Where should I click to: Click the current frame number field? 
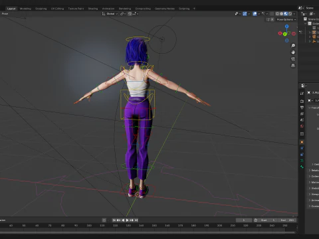pos(244,220)
